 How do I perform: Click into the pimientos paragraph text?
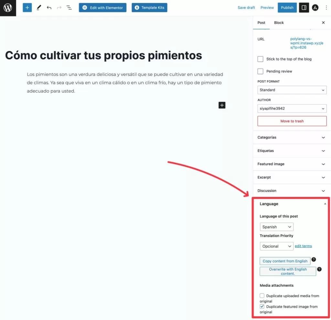(125, 82)
